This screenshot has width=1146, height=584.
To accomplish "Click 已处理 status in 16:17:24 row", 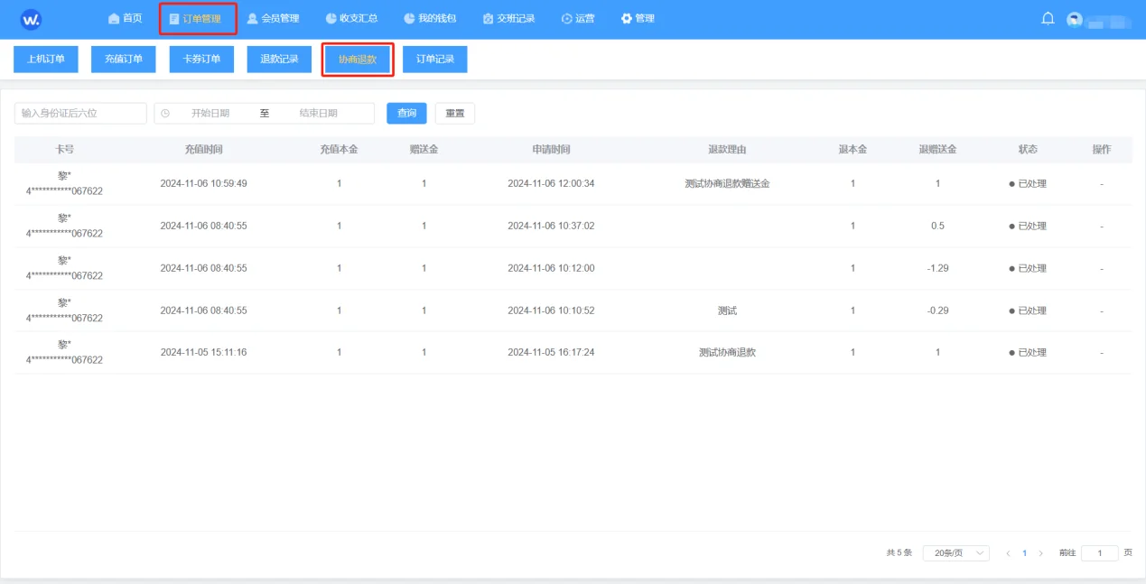I will 1028,352.
